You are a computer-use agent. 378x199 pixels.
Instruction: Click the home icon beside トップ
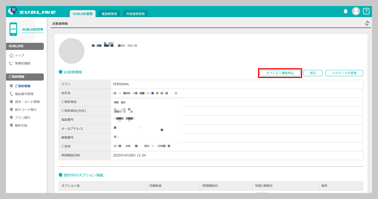click(11, 55)
